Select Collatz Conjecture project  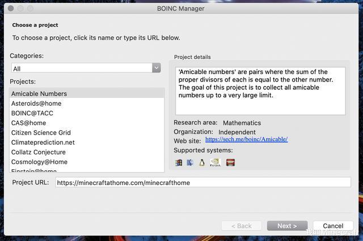pyautogui.click(x=87, y=152)
